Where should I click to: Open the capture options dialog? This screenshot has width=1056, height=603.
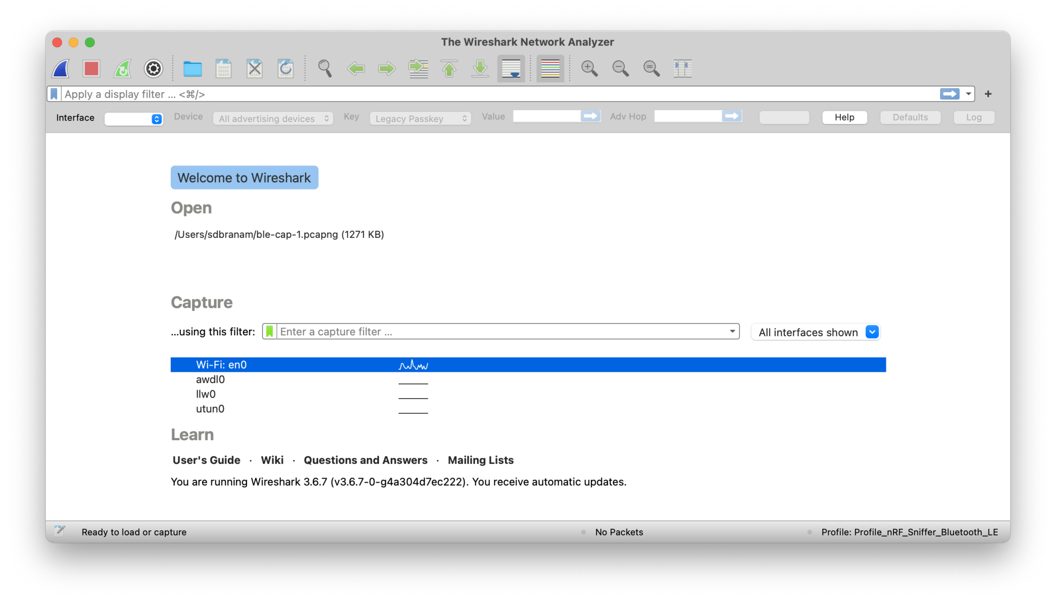(x=153, y=68)
